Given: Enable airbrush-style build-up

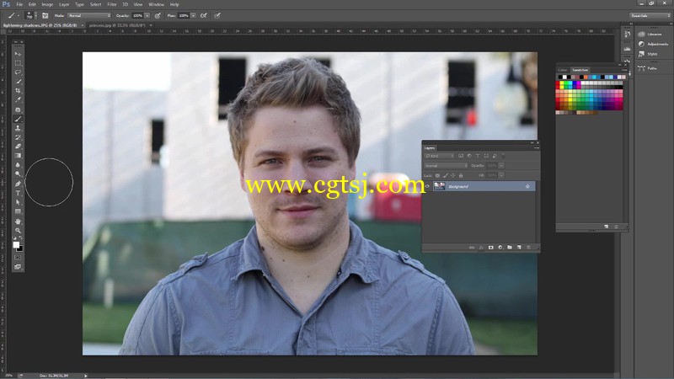Looking at the screenshot, I should [204, 15].
